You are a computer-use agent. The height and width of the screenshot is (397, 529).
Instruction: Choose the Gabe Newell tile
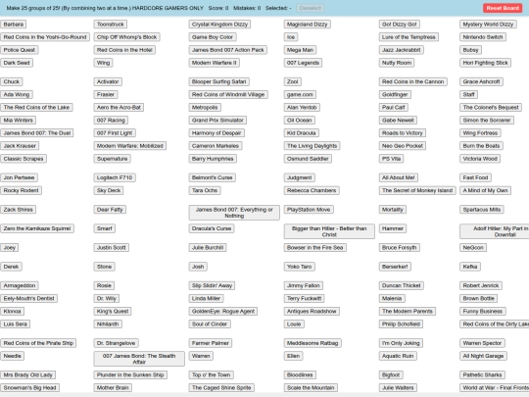tap(398, 121)
